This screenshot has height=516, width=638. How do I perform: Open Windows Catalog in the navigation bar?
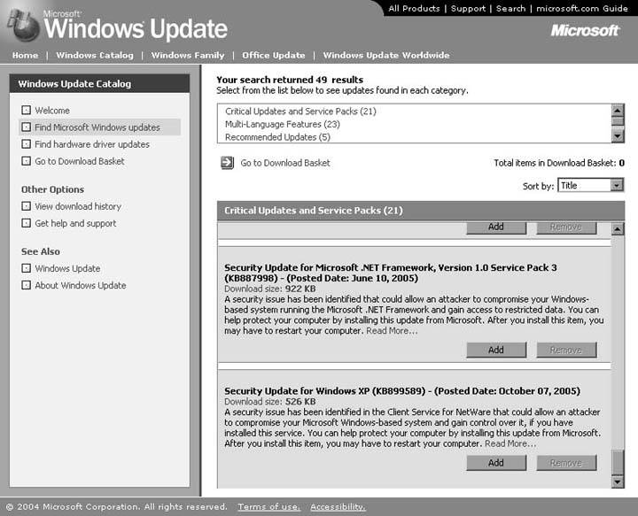point(95,55)
